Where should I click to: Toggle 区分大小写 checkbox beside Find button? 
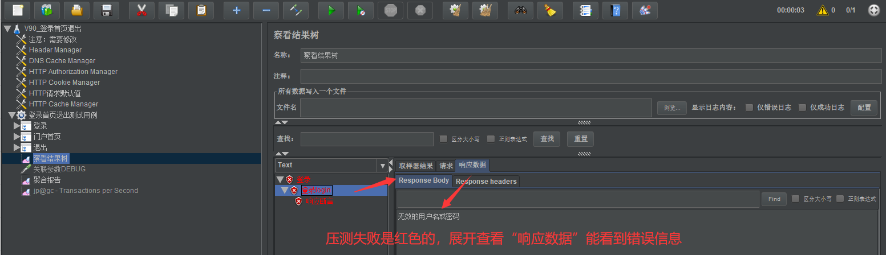point(795,199)
